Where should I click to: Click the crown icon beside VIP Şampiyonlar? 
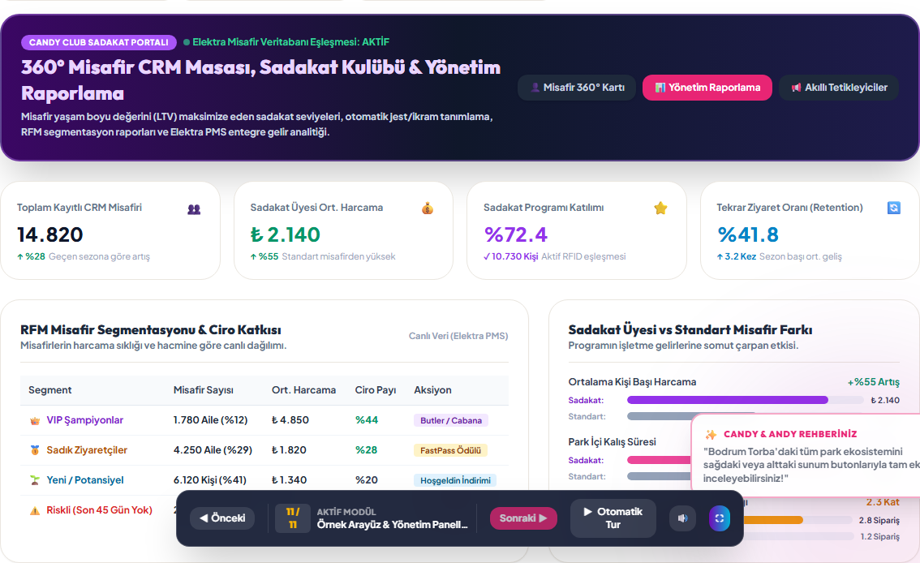point(35,420)
